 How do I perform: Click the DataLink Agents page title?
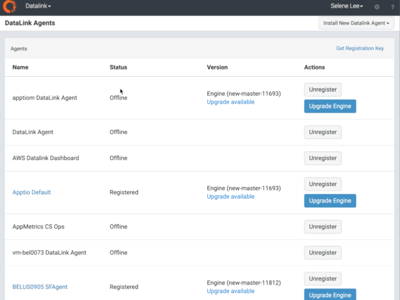[x=30, y=23]
